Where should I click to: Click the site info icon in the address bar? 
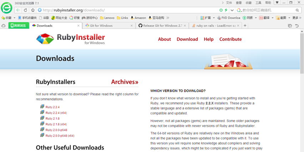[x=40, y=10]
